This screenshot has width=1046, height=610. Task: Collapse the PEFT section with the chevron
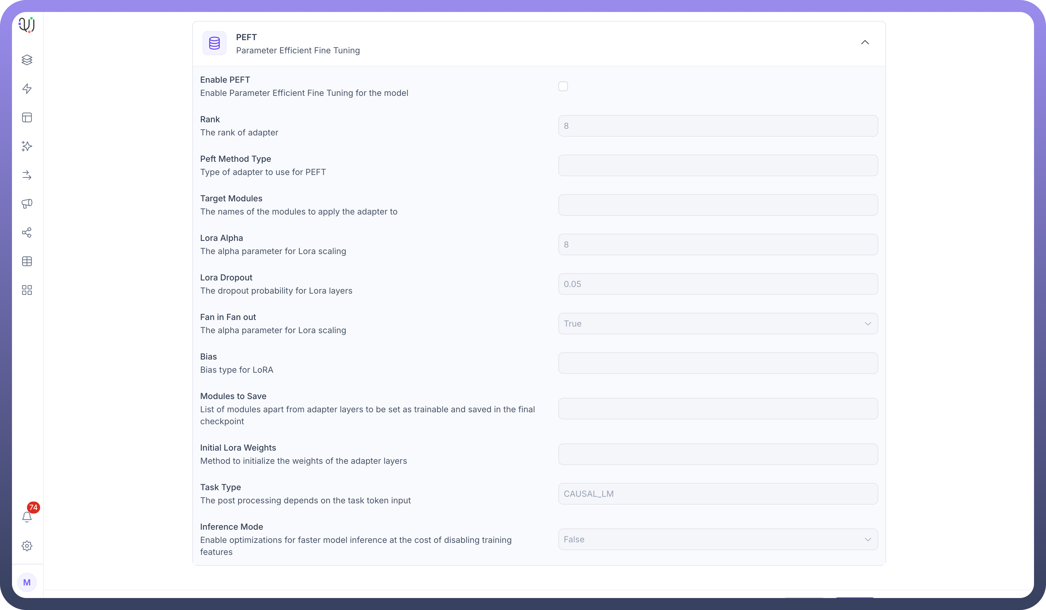[x=864, y=42]
